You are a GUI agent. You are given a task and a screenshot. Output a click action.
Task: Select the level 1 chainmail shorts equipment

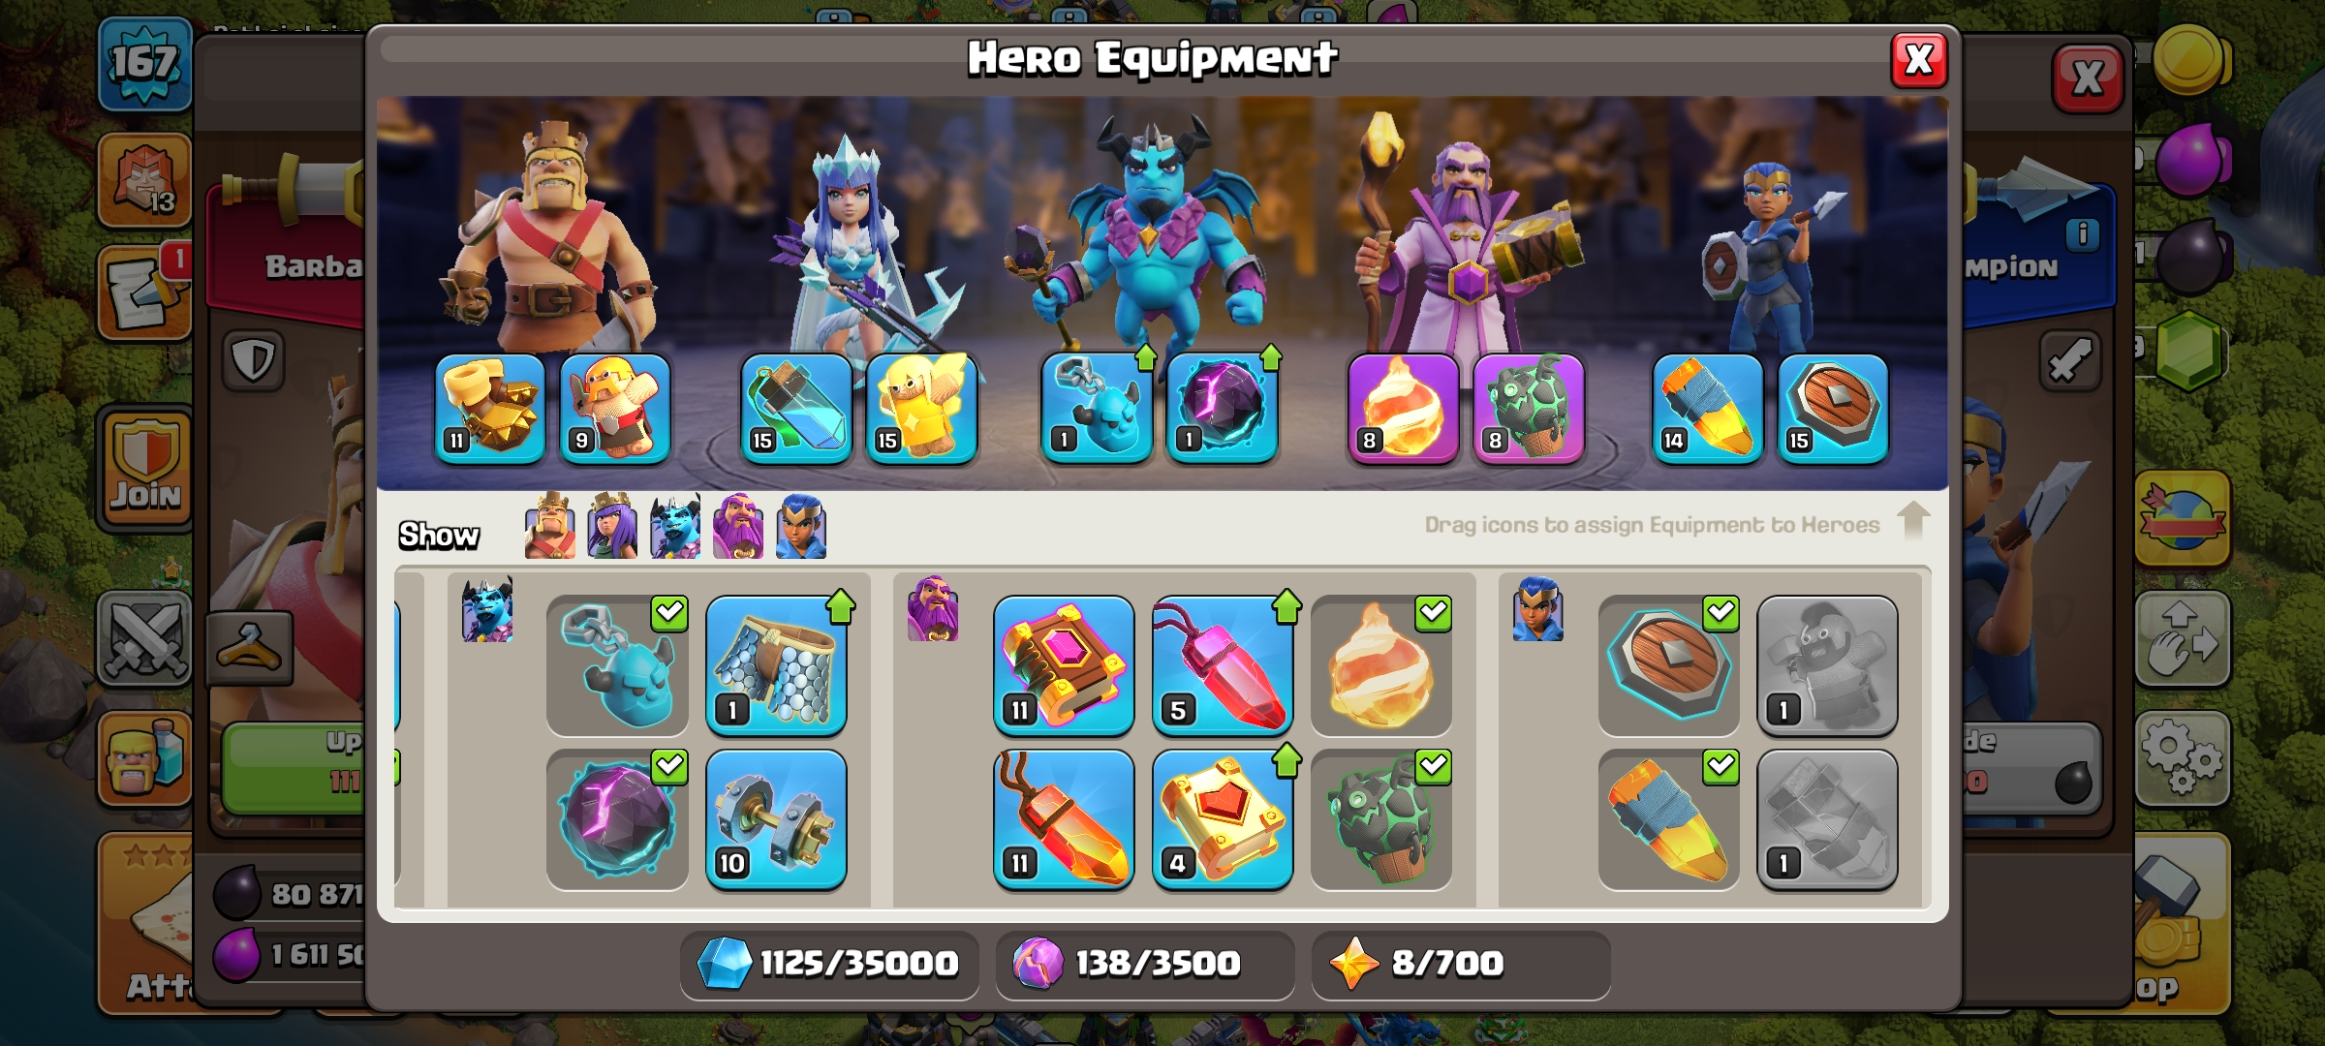[x=776, y=665]
